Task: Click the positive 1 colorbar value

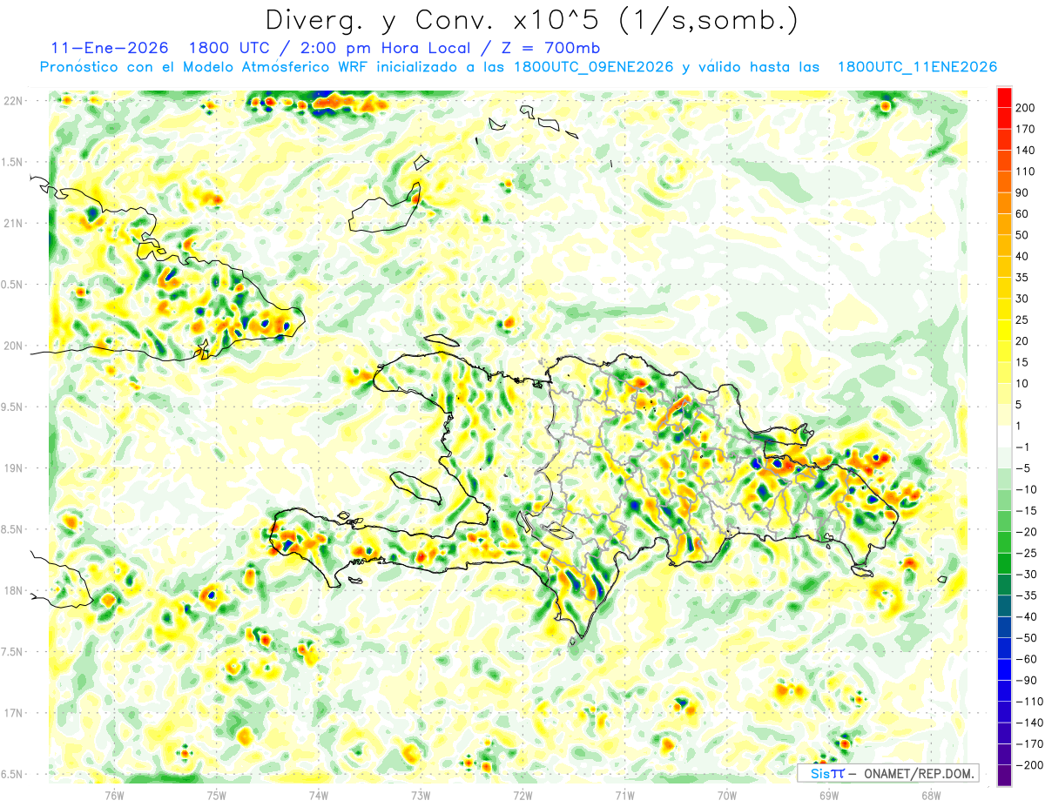Action: pos(1020,426)
